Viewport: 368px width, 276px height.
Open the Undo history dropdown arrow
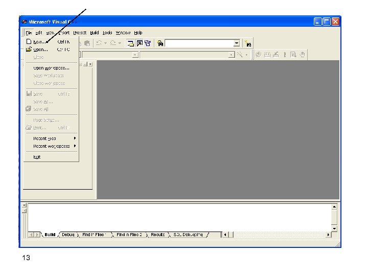click(x=105, y=43)
